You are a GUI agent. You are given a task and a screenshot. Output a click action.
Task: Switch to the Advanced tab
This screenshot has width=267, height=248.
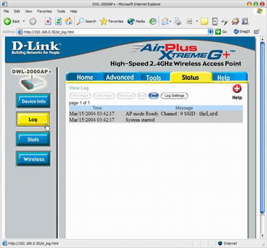[x=120, y=77]
